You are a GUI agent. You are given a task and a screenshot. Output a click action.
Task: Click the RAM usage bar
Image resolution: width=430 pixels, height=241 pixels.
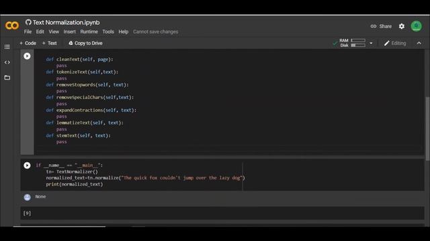358,40
